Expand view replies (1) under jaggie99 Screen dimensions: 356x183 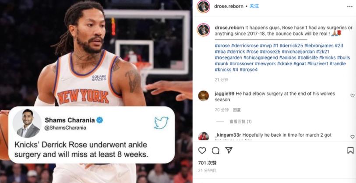pyautogui.click(x=240, y=122)
